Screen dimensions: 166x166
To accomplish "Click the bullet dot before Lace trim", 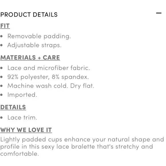I will [x=1, y=118].
